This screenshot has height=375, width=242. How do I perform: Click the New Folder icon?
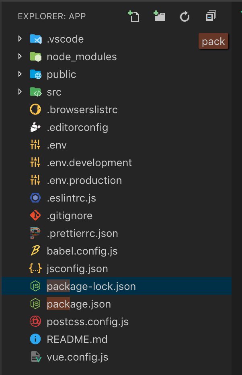[x=159, y=16]
